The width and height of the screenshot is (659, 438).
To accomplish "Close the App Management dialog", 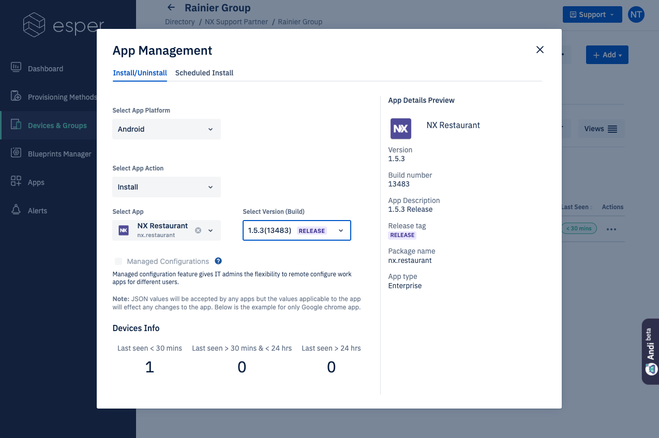I will point(540,50).
